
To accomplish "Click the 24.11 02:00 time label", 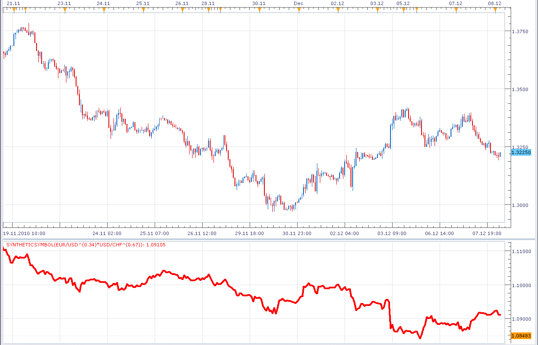I will (x=107, y=233).
